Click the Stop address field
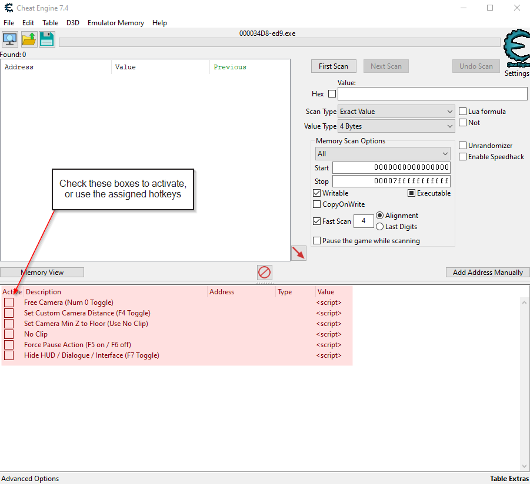This screenshot has width=530, height=484. 391,181
